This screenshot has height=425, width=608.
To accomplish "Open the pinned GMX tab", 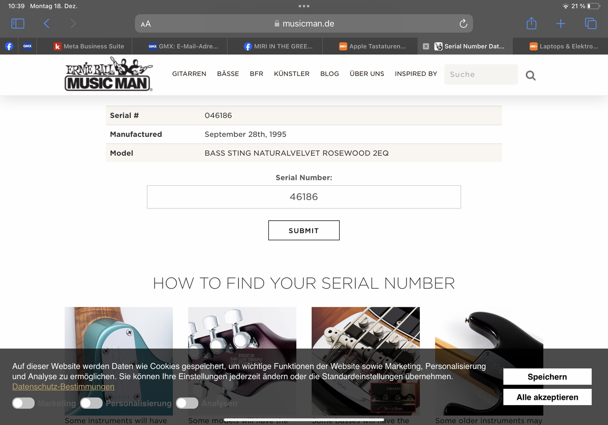I will click(x=28, y=46).
